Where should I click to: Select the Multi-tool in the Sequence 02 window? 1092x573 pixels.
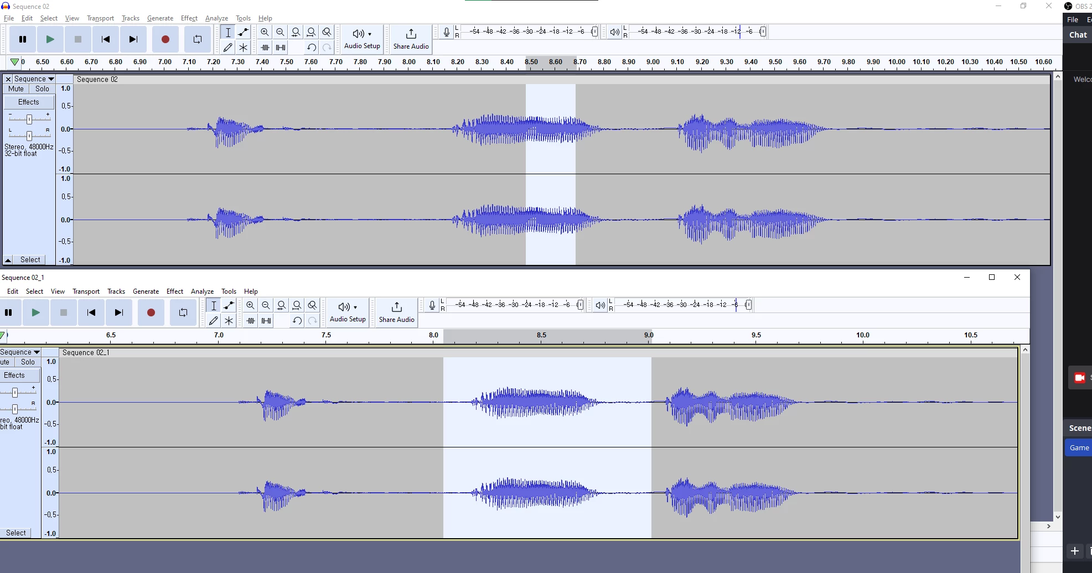pos(243,48)
